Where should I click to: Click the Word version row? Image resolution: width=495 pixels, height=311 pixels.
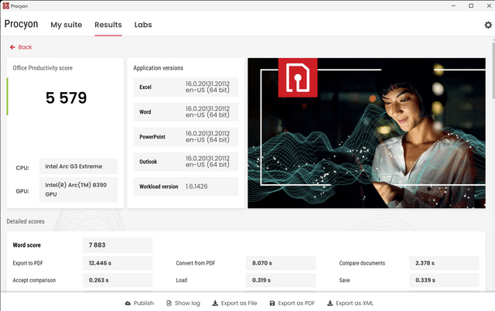[x=186, y=111]
